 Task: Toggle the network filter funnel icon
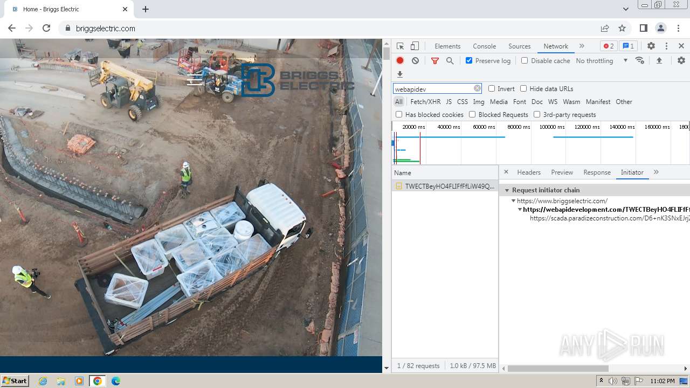pyautogui.click(x=435, y=60)
